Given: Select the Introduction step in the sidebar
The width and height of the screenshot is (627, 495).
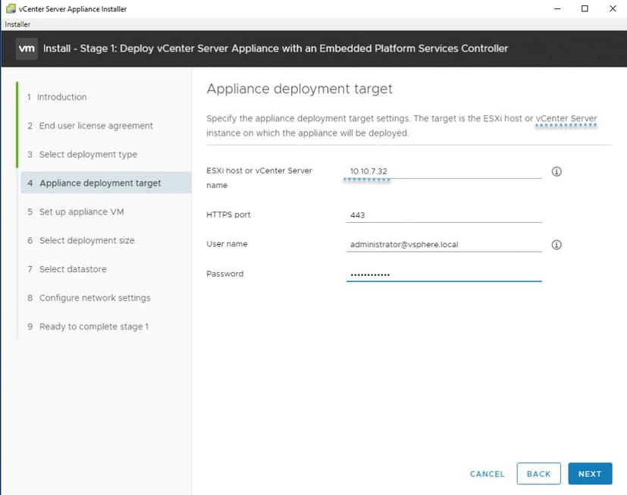Looking at the screenshot, I should click(x=61, y=97).
